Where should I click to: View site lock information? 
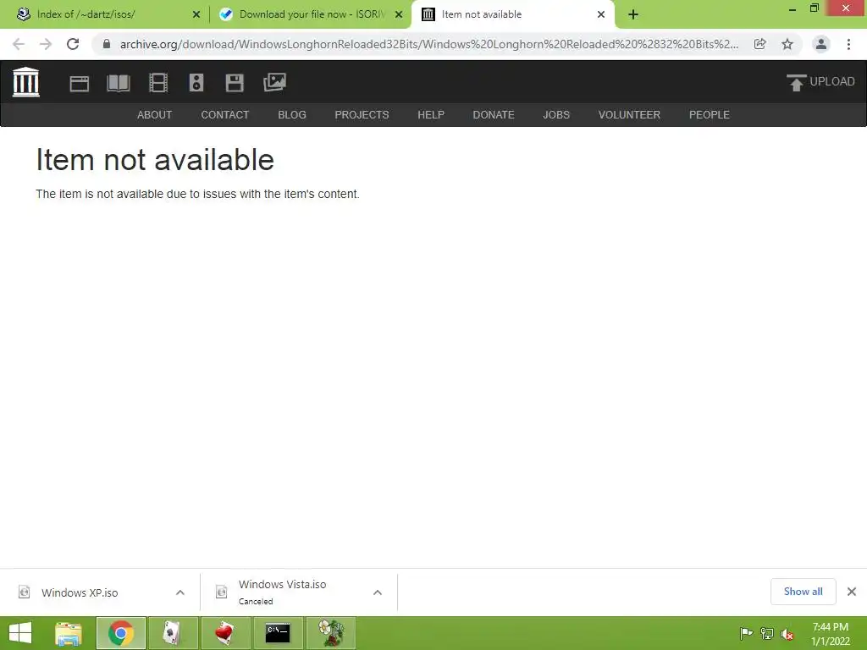click(107, 44)
